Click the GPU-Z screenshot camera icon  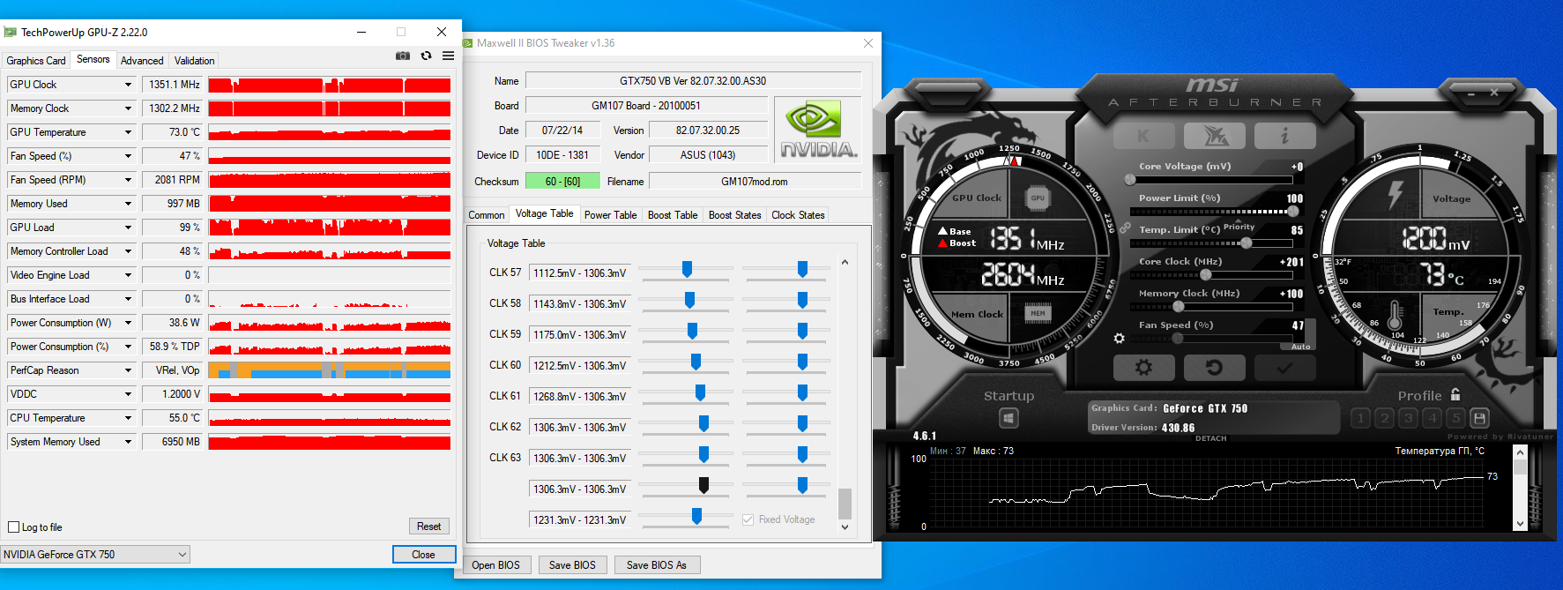pos(403,56)
